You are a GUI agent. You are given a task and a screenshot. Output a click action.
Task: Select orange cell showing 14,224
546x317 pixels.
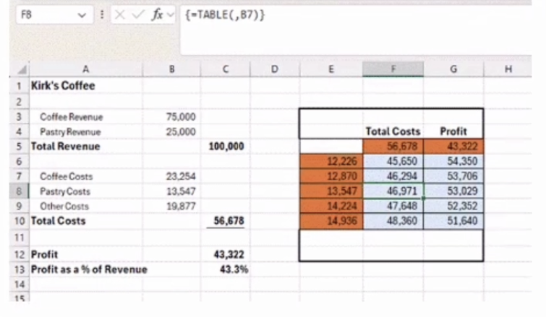[x=331, y=206]
